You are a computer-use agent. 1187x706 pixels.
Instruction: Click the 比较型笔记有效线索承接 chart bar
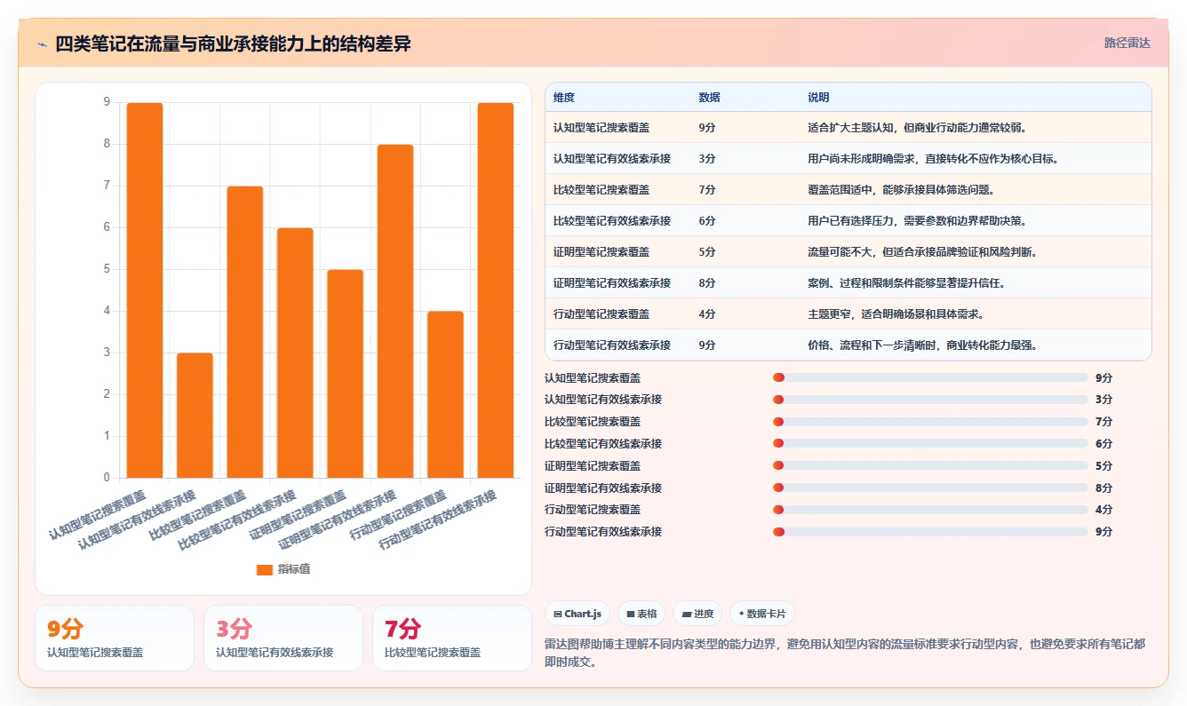coord(295,353)
